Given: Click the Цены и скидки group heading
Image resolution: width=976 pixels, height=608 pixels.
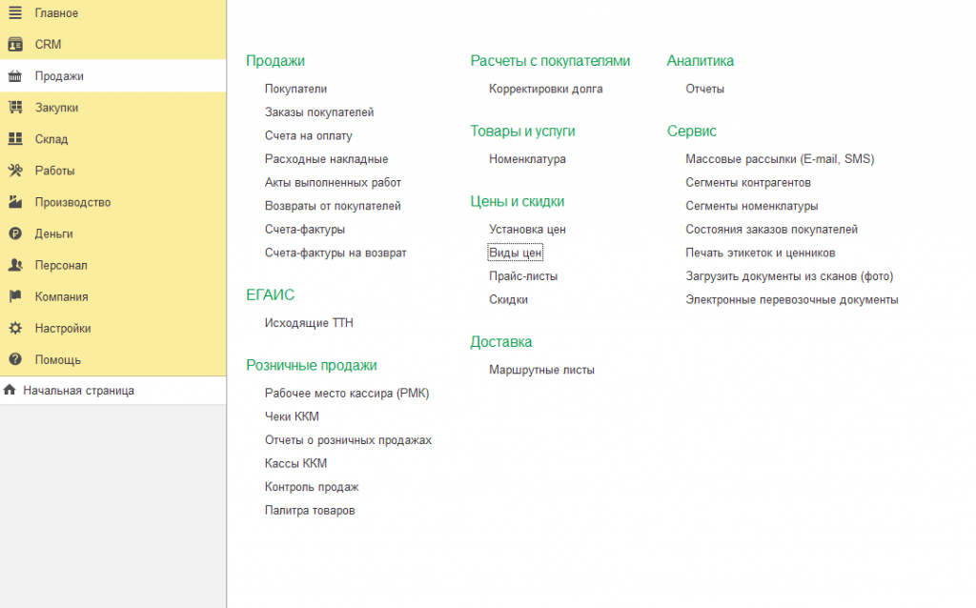Looking at the screenshot, I should pyautogui.click(x=518, y=202).
